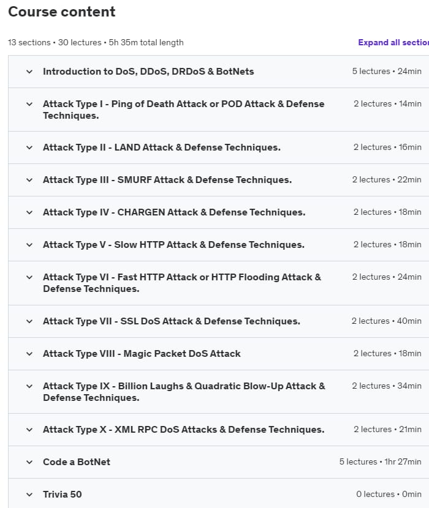Open Attack Type III SMURF Attack title

[x=167, y=180]
